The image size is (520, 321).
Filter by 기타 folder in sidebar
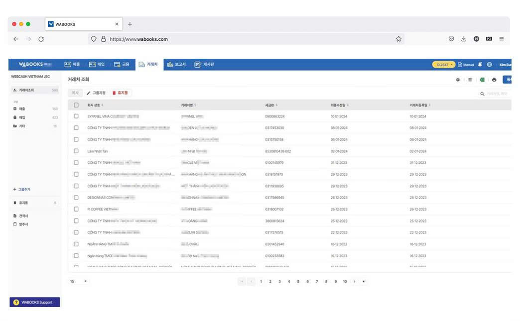click(x=35, y=126)
